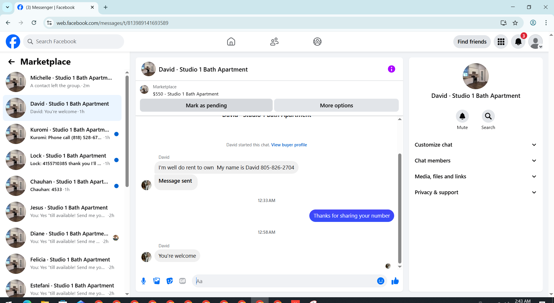This screenshot has width=554, height=303.
Task: Open the Michelle Studio 1 Bath conversation
Action: (62, 82)
